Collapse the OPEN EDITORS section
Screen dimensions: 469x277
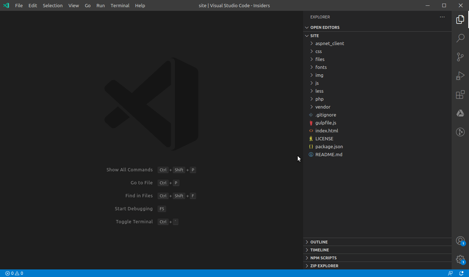pos(324,27)
